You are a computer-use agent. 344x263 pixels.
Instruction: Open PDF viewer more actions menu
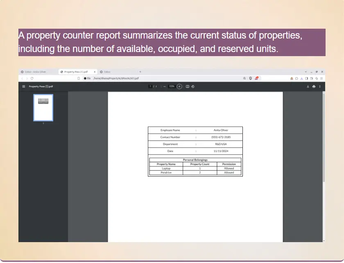pyautogui.click(x=320, y=86)
